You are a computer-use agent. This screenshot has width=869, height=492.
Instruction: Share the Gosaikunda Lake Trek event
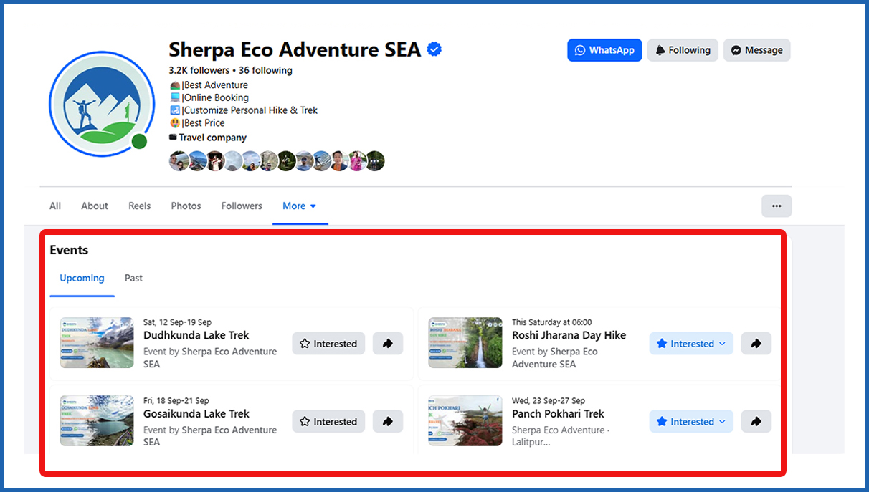(x=388, y=422)
